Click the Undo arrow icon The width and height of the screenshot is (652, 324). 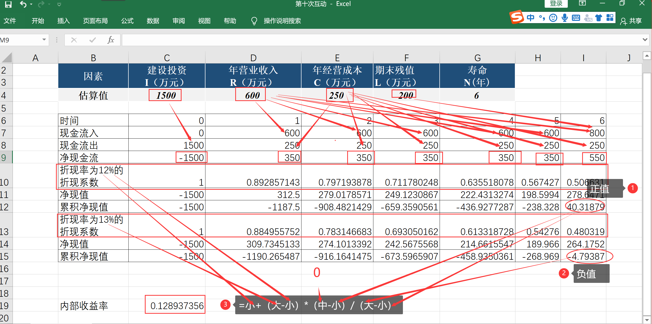pos(23,4)
